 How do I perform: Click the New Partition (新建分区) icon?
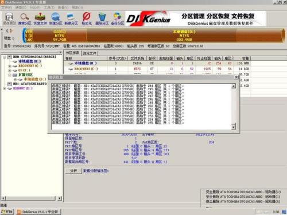click(x=71, y=18)
